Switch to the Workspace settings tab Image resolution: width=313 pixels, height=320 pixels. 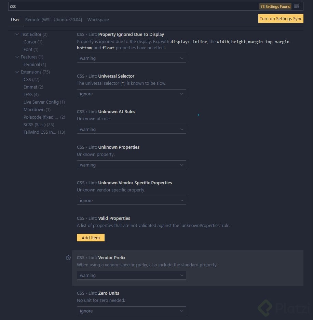(x=98, y=20)
